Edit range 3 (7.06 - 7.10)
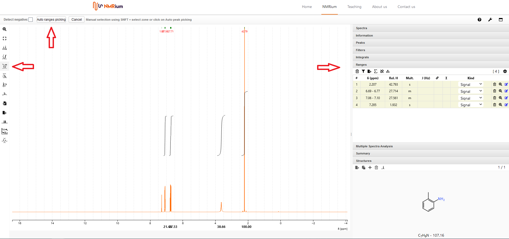 pos(506,98)
